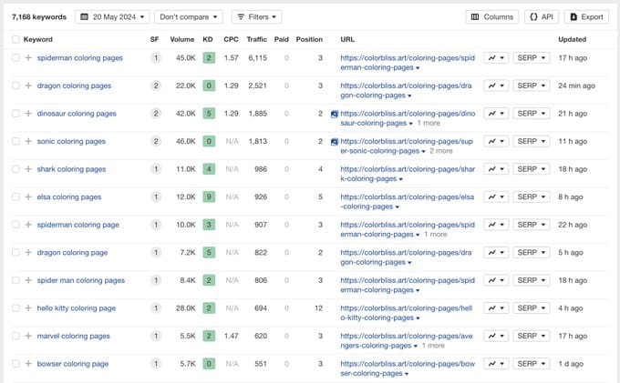The image size is (620, 383).
Task: Click plus icon beside dragon coloring pages
Action: (x=28, y=86)
